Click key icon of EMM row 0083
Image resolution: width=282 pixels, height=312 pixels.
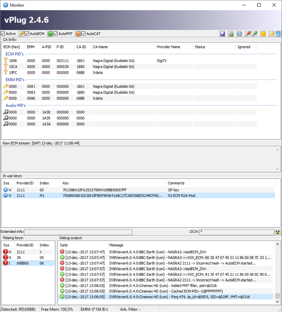pos(5,92)
